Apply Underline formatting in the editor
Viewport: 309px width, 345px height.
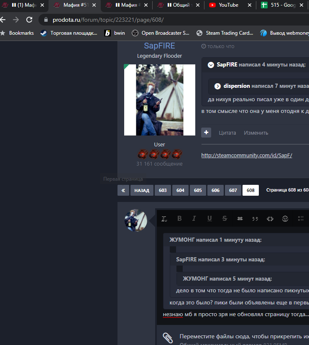[x=209, y=218]
